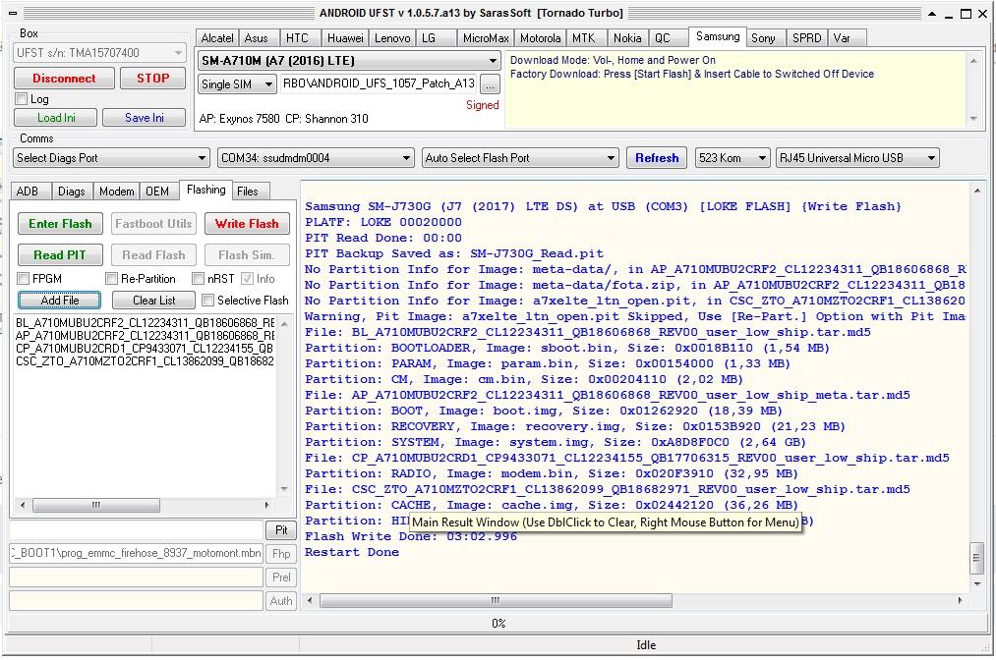996x660 pixels.
Task: Enable the FPGM checkbox
Action: pos(24,279)
